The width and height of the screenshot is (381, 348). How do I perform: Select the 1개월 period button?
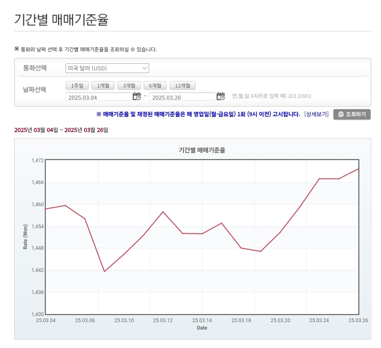[103, 86]
